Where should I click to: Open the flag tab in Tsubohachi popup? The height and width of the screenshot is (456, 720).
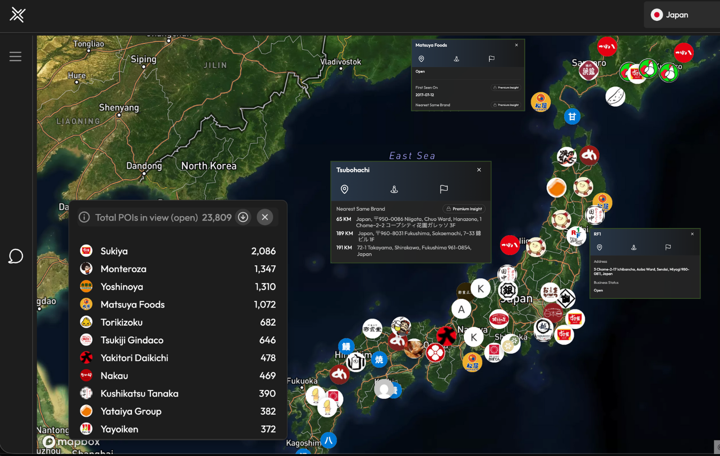(x=444, y=189)
